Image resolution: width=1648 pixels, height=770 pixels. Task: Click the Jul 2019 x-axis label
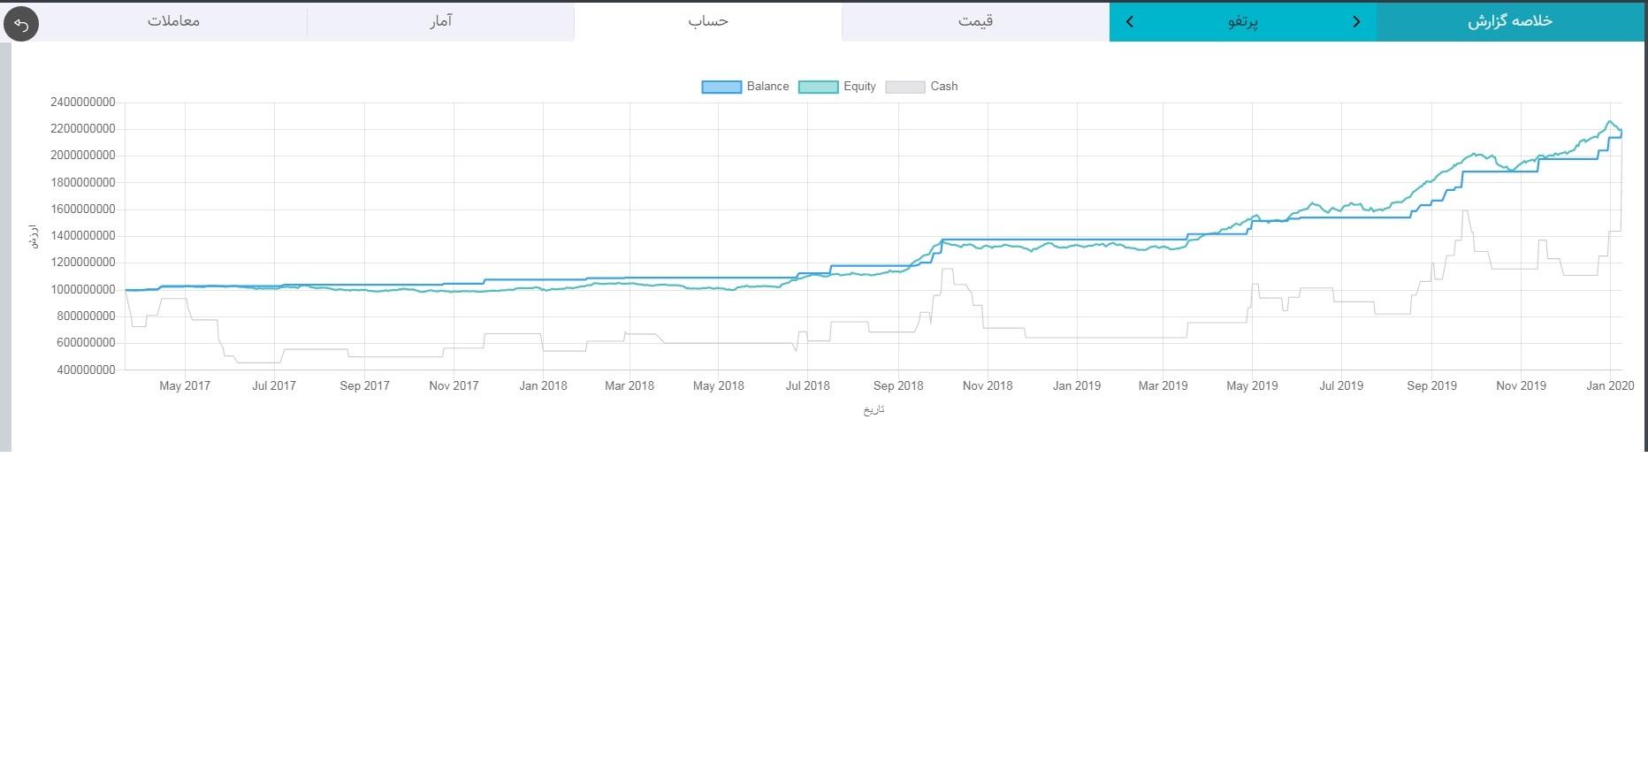[1341, 386]
